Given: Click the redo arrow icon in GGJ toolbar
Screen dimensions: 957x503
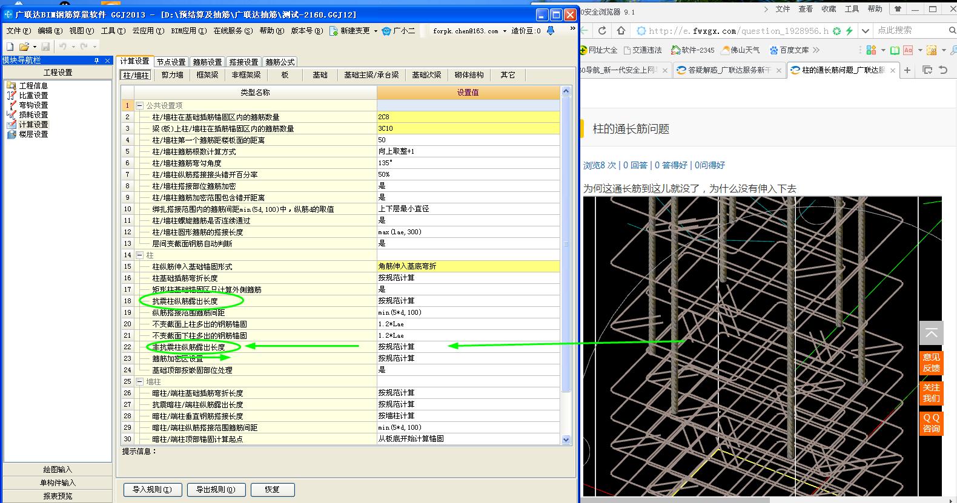Looking at the screenshot, I should (x=84, y=47).
